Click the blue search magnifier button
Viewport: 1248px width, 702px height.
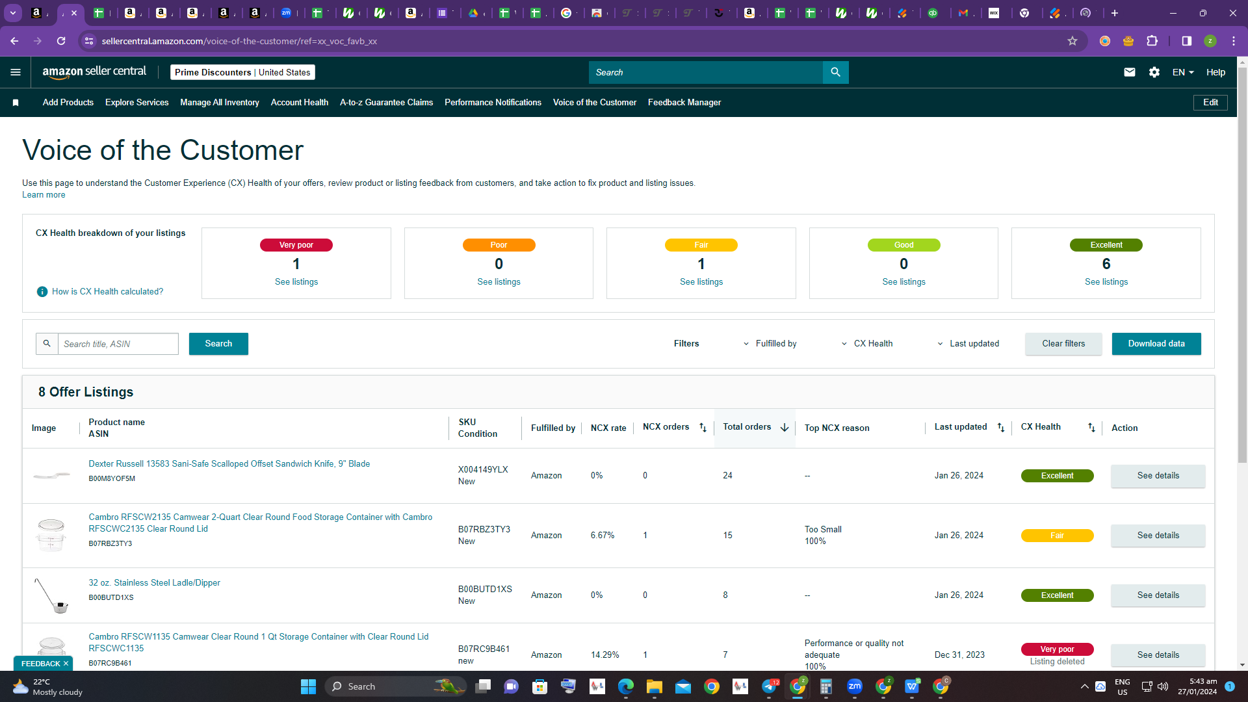(x=836, y=72)
